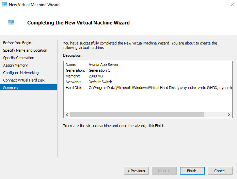Viewport: 237px width, 179px height.
Task: Open Specify Name and Location step
Action: [x=25, y=50]
